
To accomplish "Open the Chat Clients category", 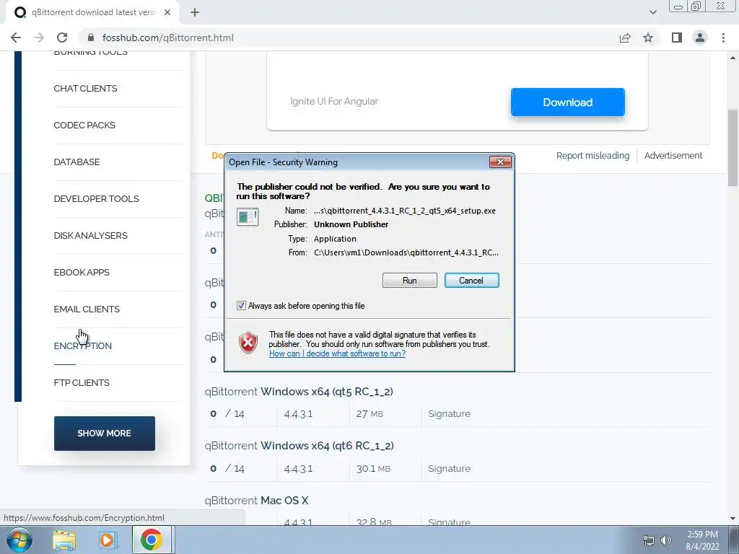I will coord(85,89).
